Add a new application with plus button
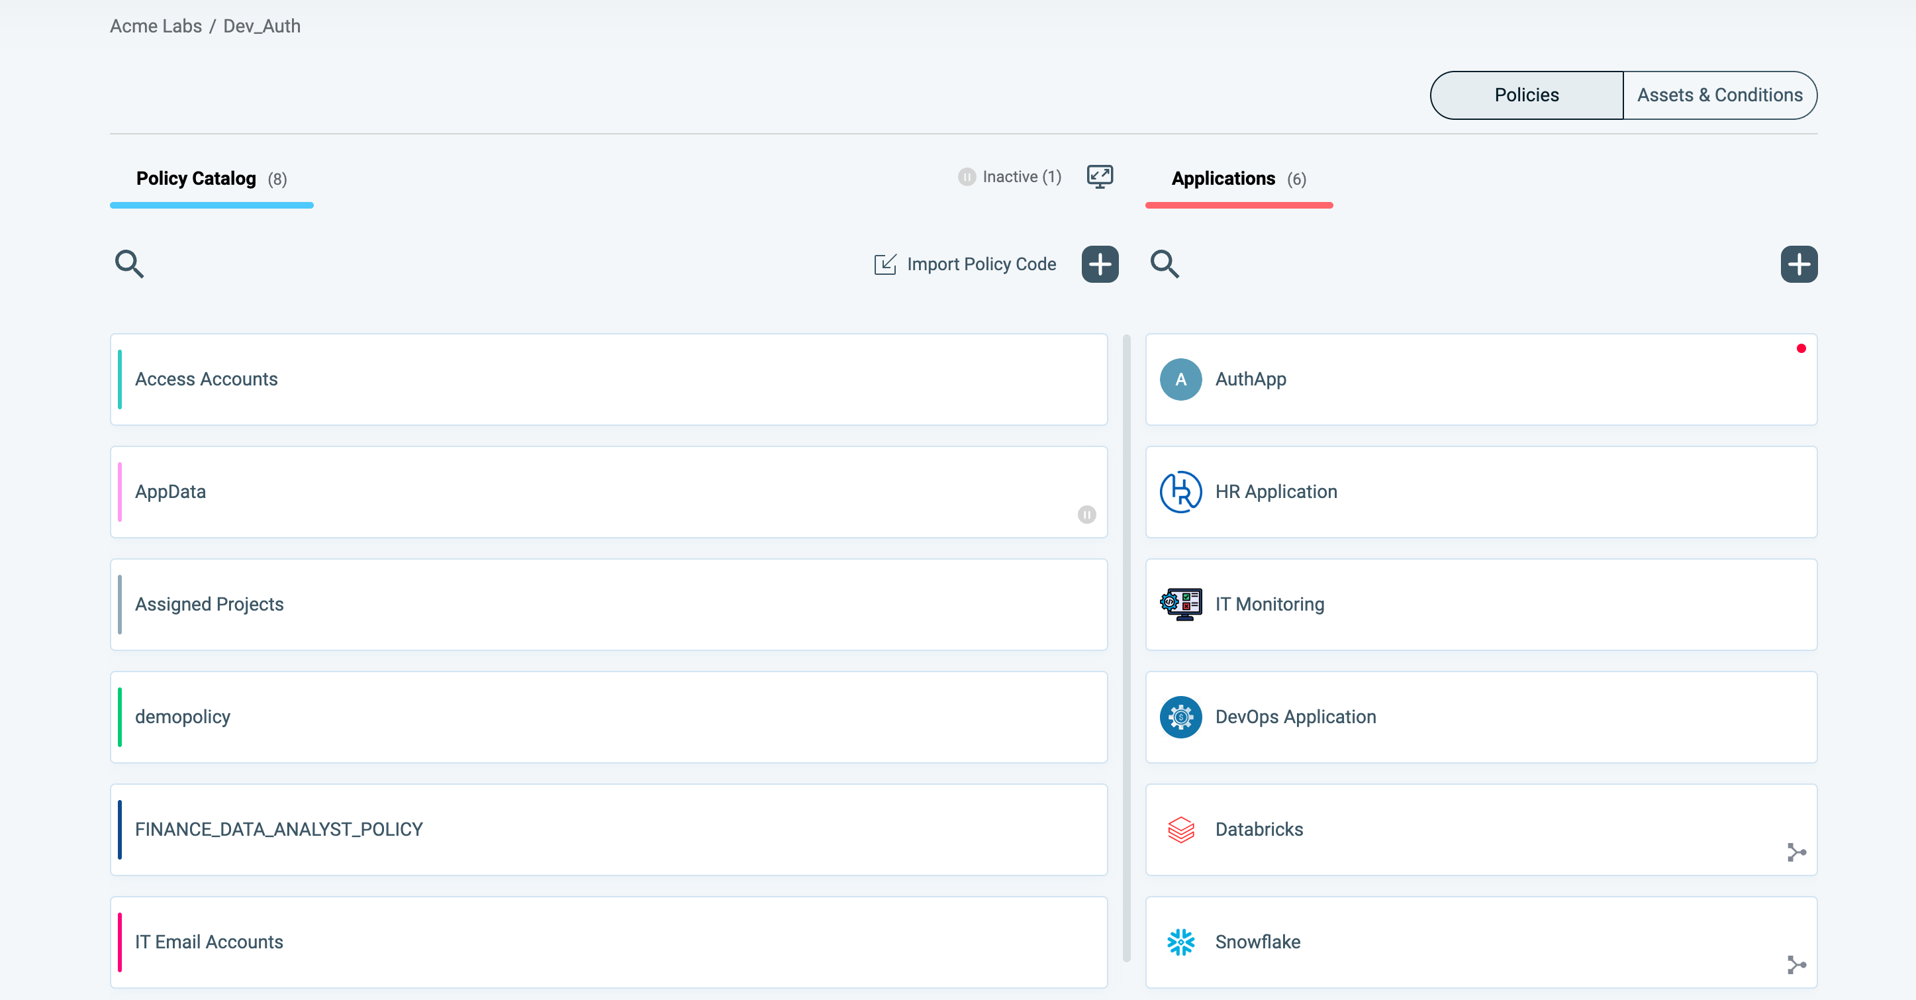Viewport: 1916px width, 1000px height. point(1798,264)
